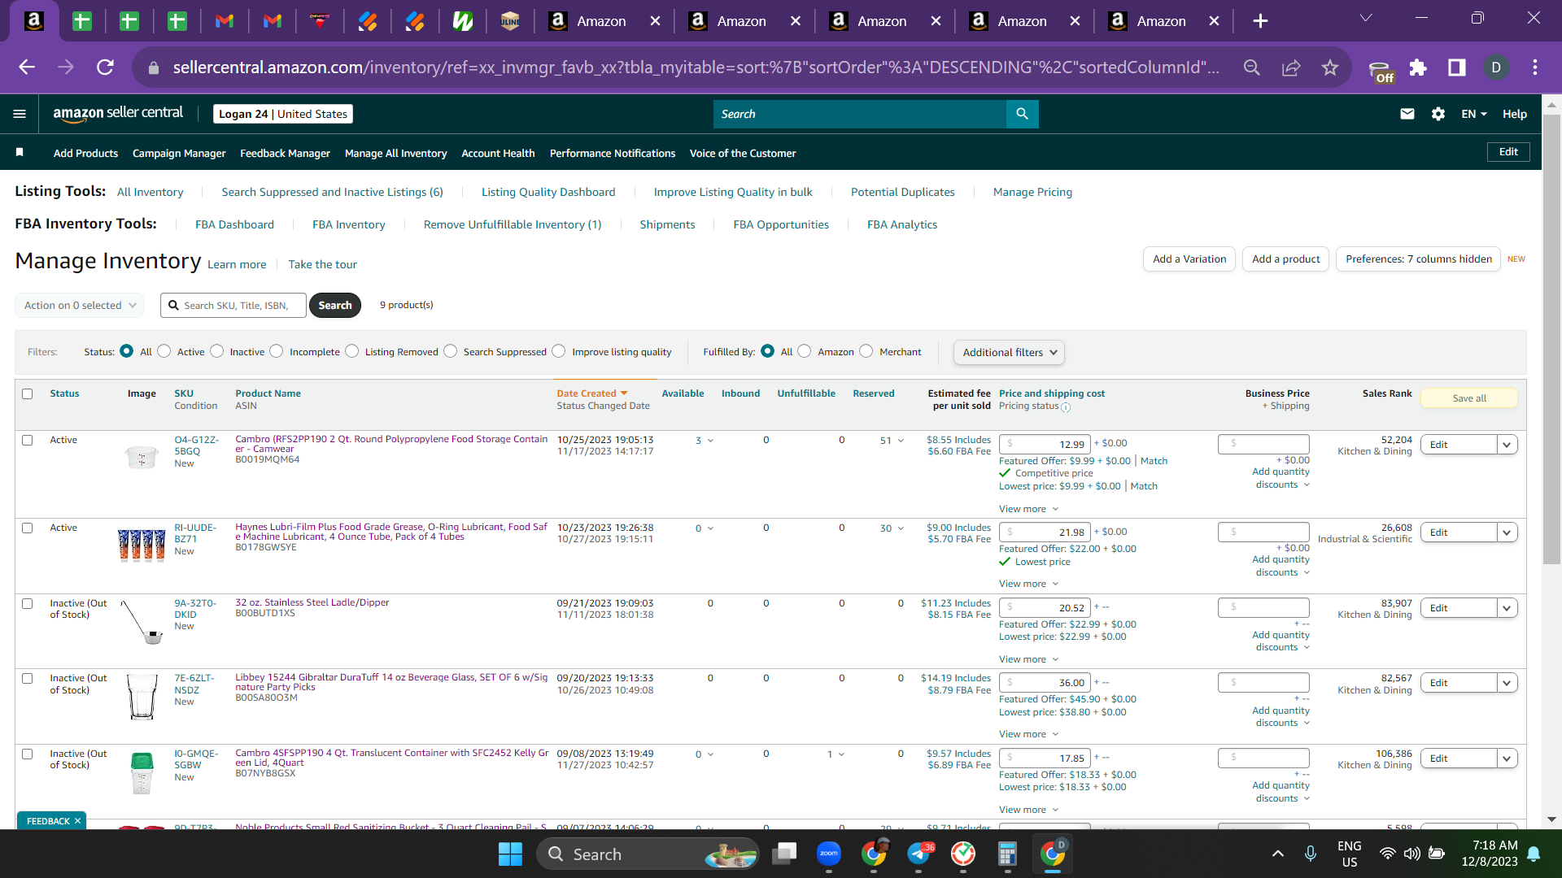Click the Amazon Seller Central logo

click(118, 113)
